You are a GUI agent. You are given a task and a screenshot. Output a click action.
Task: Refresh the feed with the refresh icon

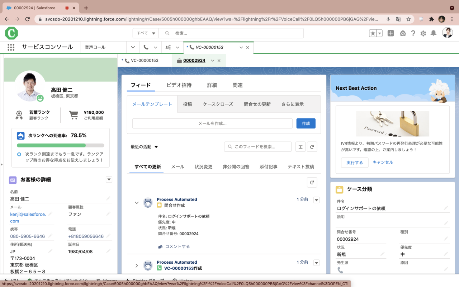coord(312,147)
